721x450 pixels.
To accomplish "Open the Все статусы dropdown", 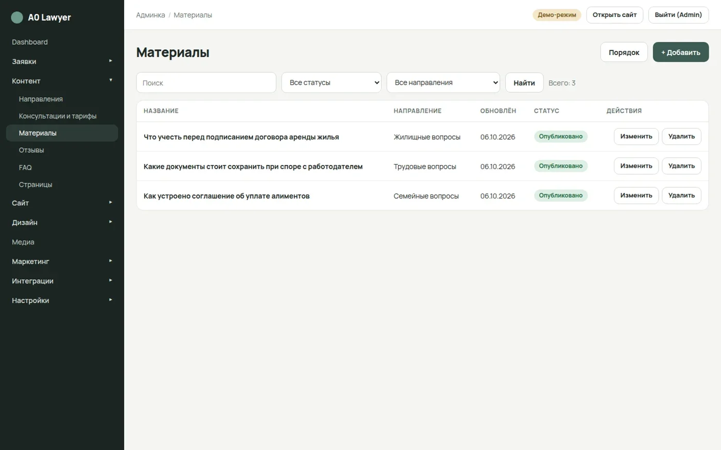I will [x=331, y=82].
